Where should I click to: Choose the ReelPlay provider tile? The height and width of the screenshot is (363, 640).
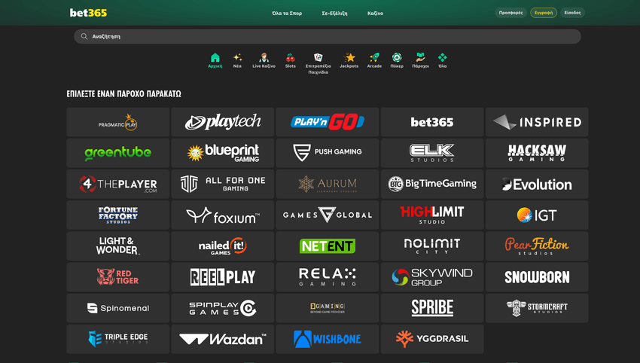223,277
